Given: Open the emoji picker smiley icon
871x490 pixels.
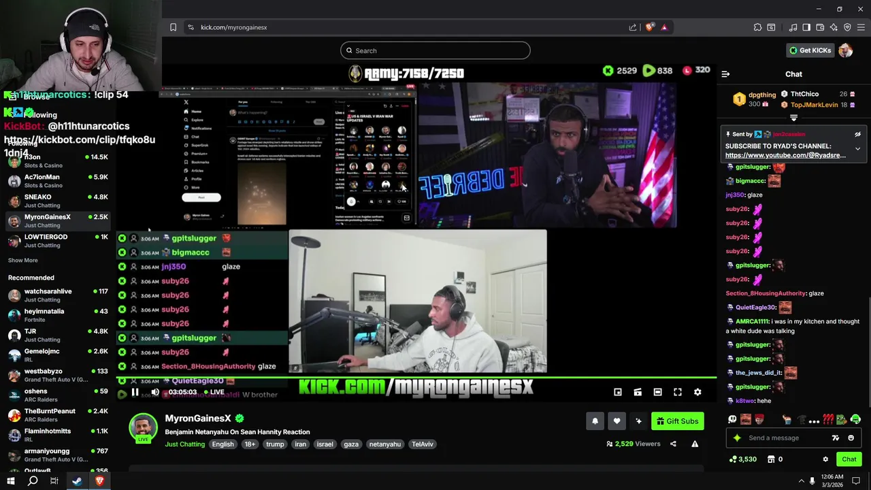Looking at the screenshot, I should coord(851,438).
